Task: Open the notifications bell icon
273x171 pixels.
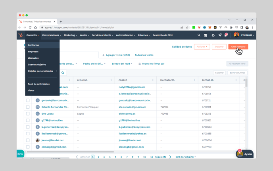Action: [226, 35]
